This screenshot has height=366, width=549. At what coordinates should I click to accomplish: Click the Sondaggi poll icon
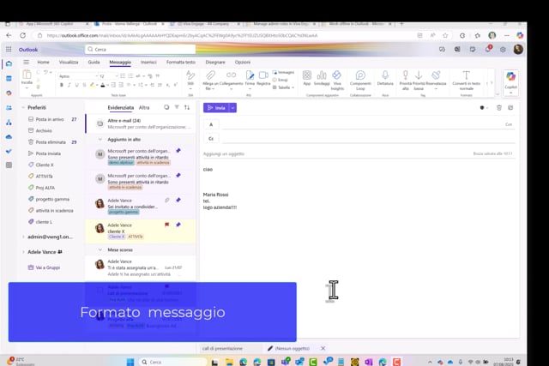[322, 75]
